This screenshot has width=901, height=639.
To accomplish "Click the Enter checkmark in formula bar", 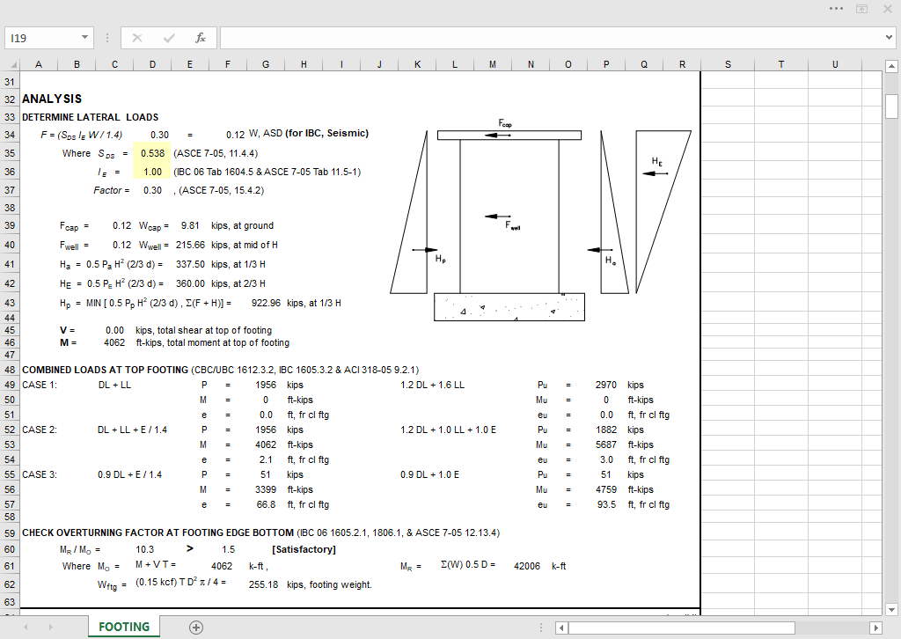I will coord(169,38).
